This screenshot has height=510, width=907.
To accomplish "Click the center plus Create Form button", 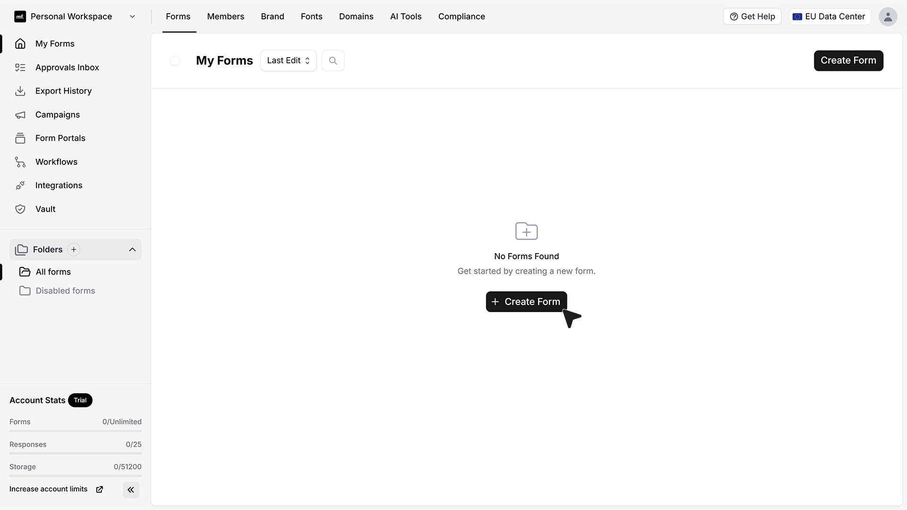I will (526, 302).
